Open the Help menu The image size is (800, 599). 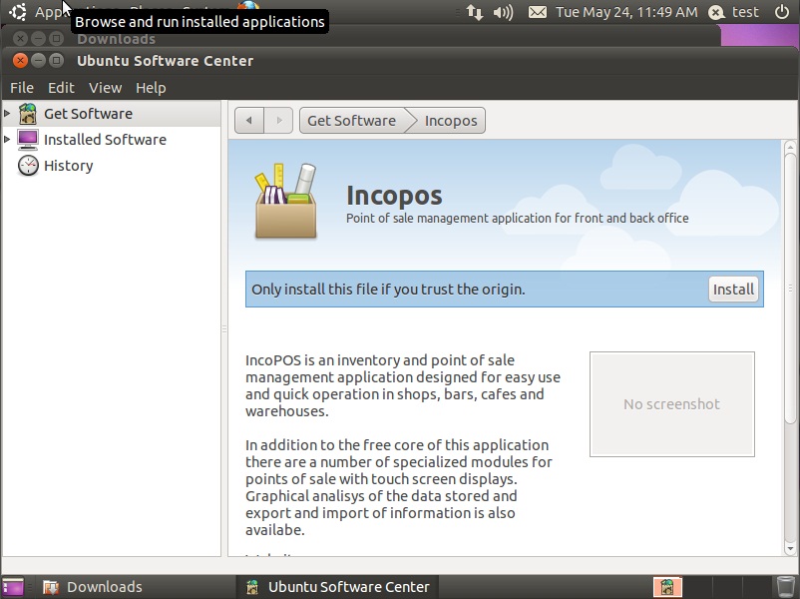pos(151,88)
